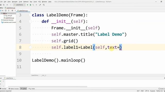Open the Code menu

coord(20,2)
